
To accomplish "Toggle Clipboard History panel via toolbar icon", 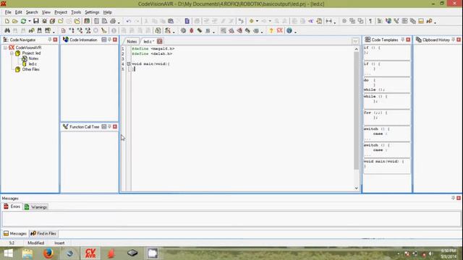I will [413, 21].
